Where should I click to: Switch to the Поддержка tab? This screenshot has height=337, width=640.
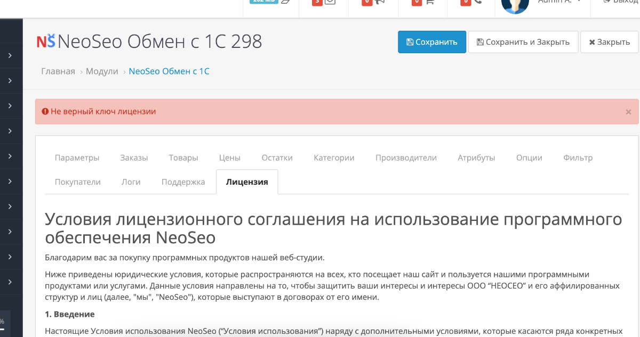coord(183,182)
